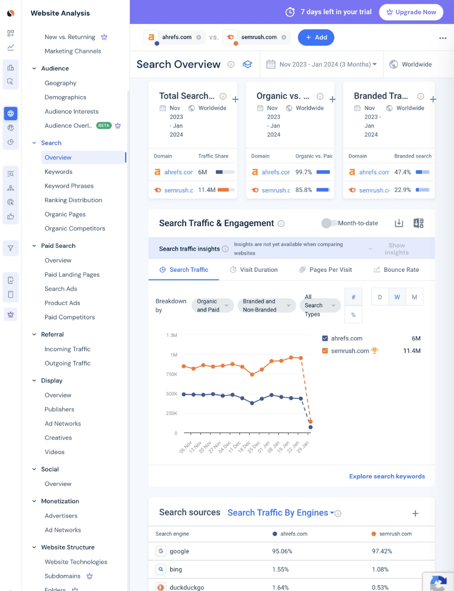The width and height of the screenshot is (454, 591).
Task: Collapse the Audience section in the sidebar
Action: (34, 68)
